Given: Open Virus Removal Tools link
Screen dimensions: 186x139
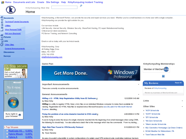Looking at the screenshot, I should pyautogui.click(x=13, y=30).
